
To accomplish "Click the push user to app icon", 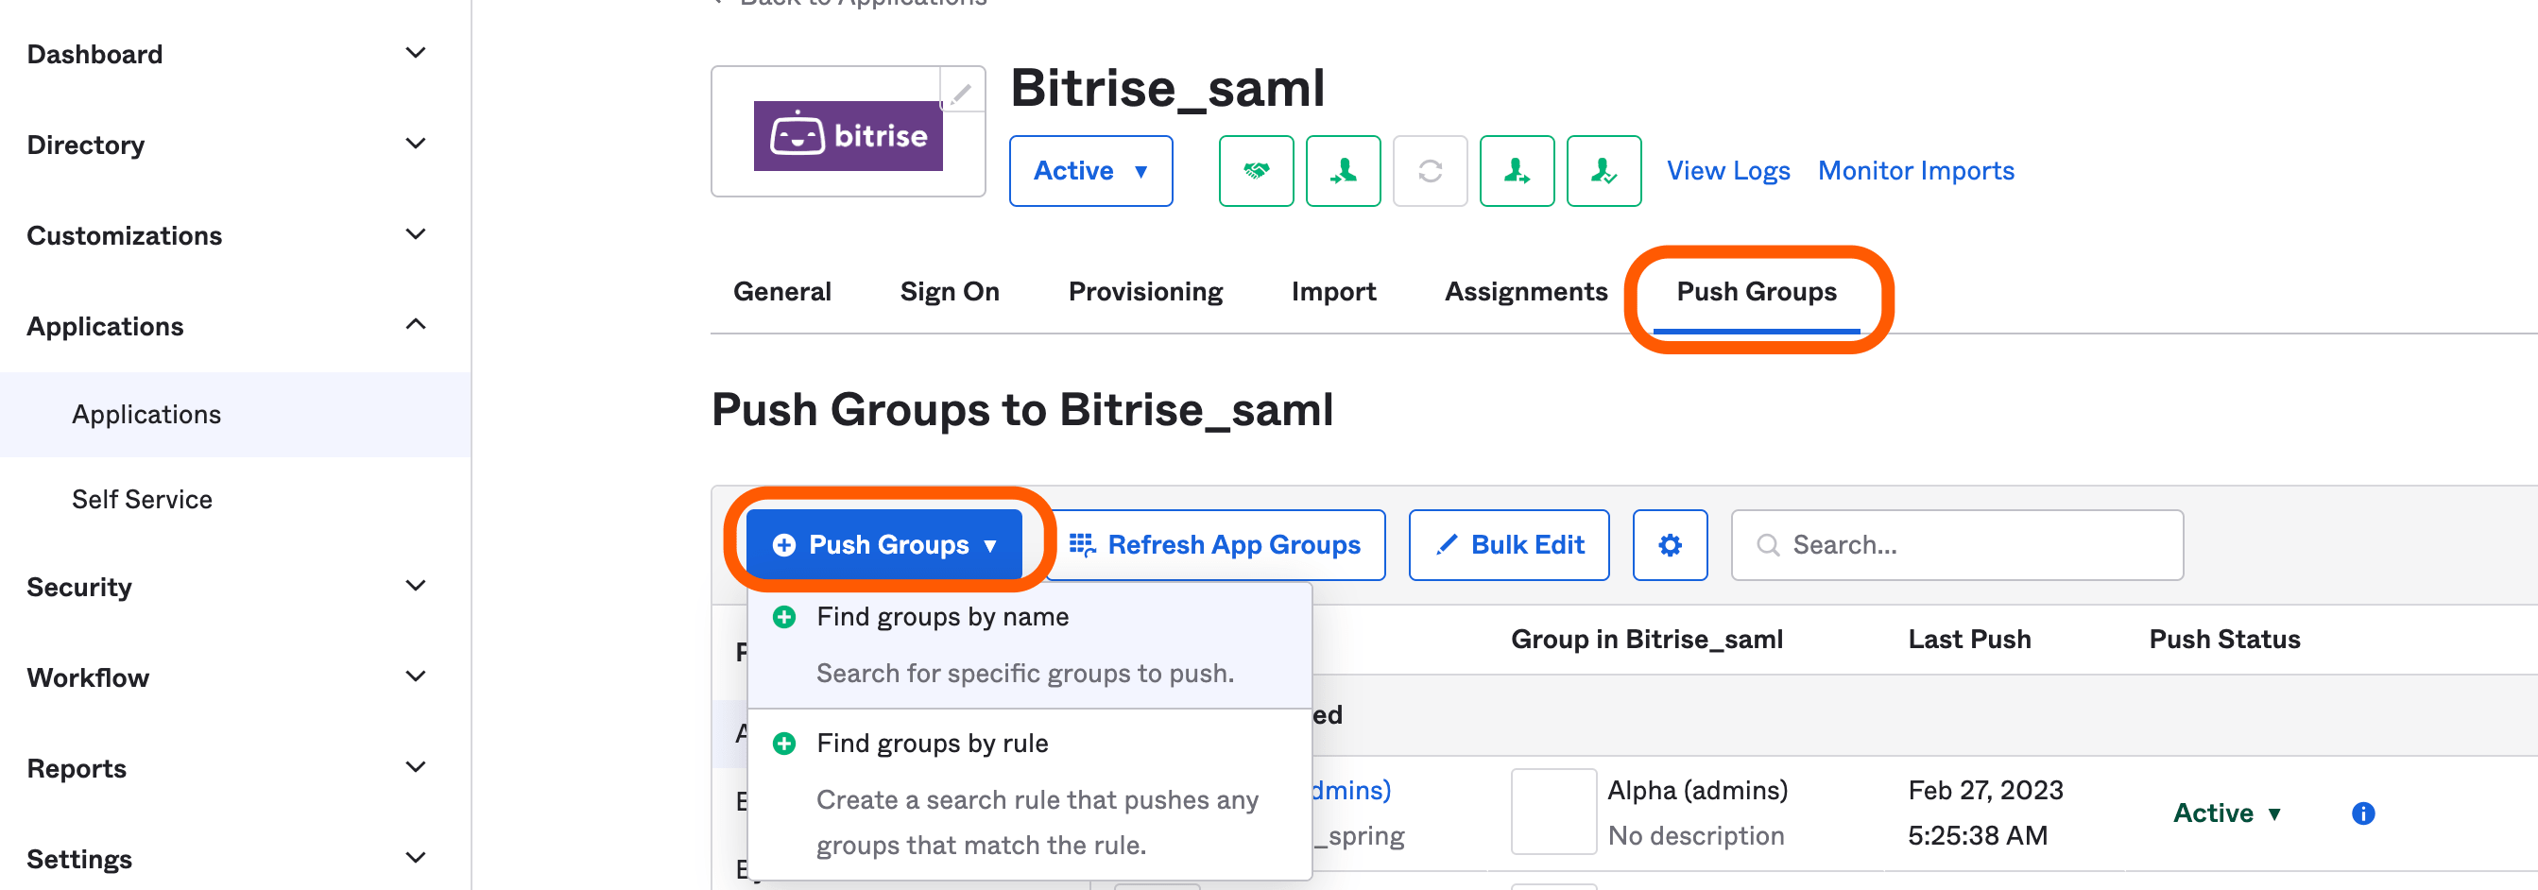I will [1518, 170].
